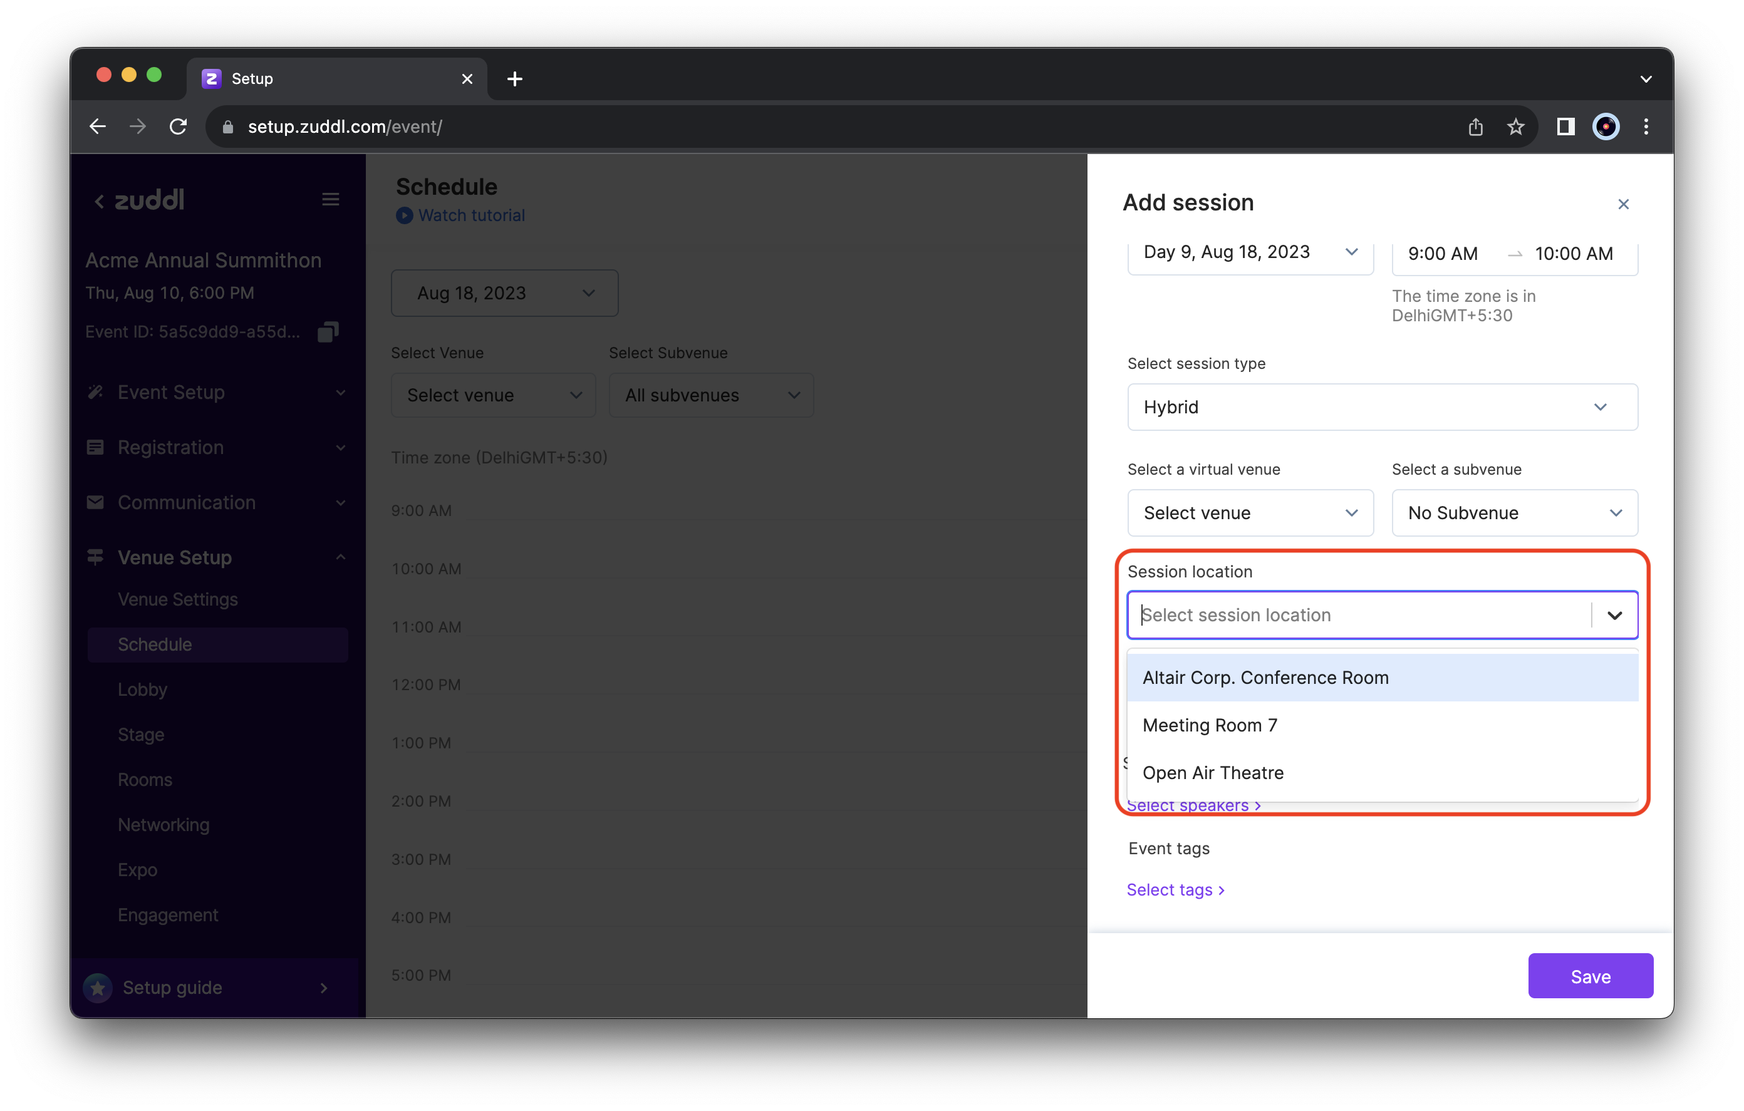Reload the page with refresh icon
The image size is (1744, 1111).
(x=178, y=127)
